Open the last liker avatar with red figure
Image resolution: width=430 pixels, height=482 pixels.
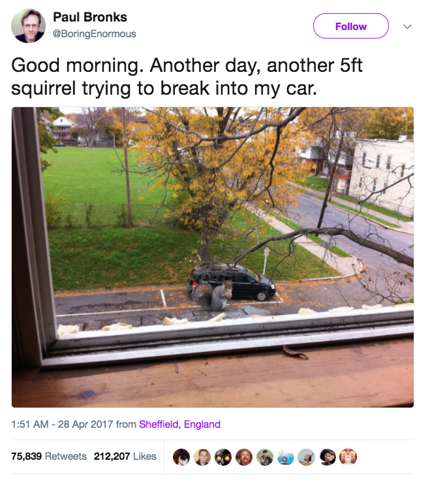pyautogui.click(x=348, y=457)
